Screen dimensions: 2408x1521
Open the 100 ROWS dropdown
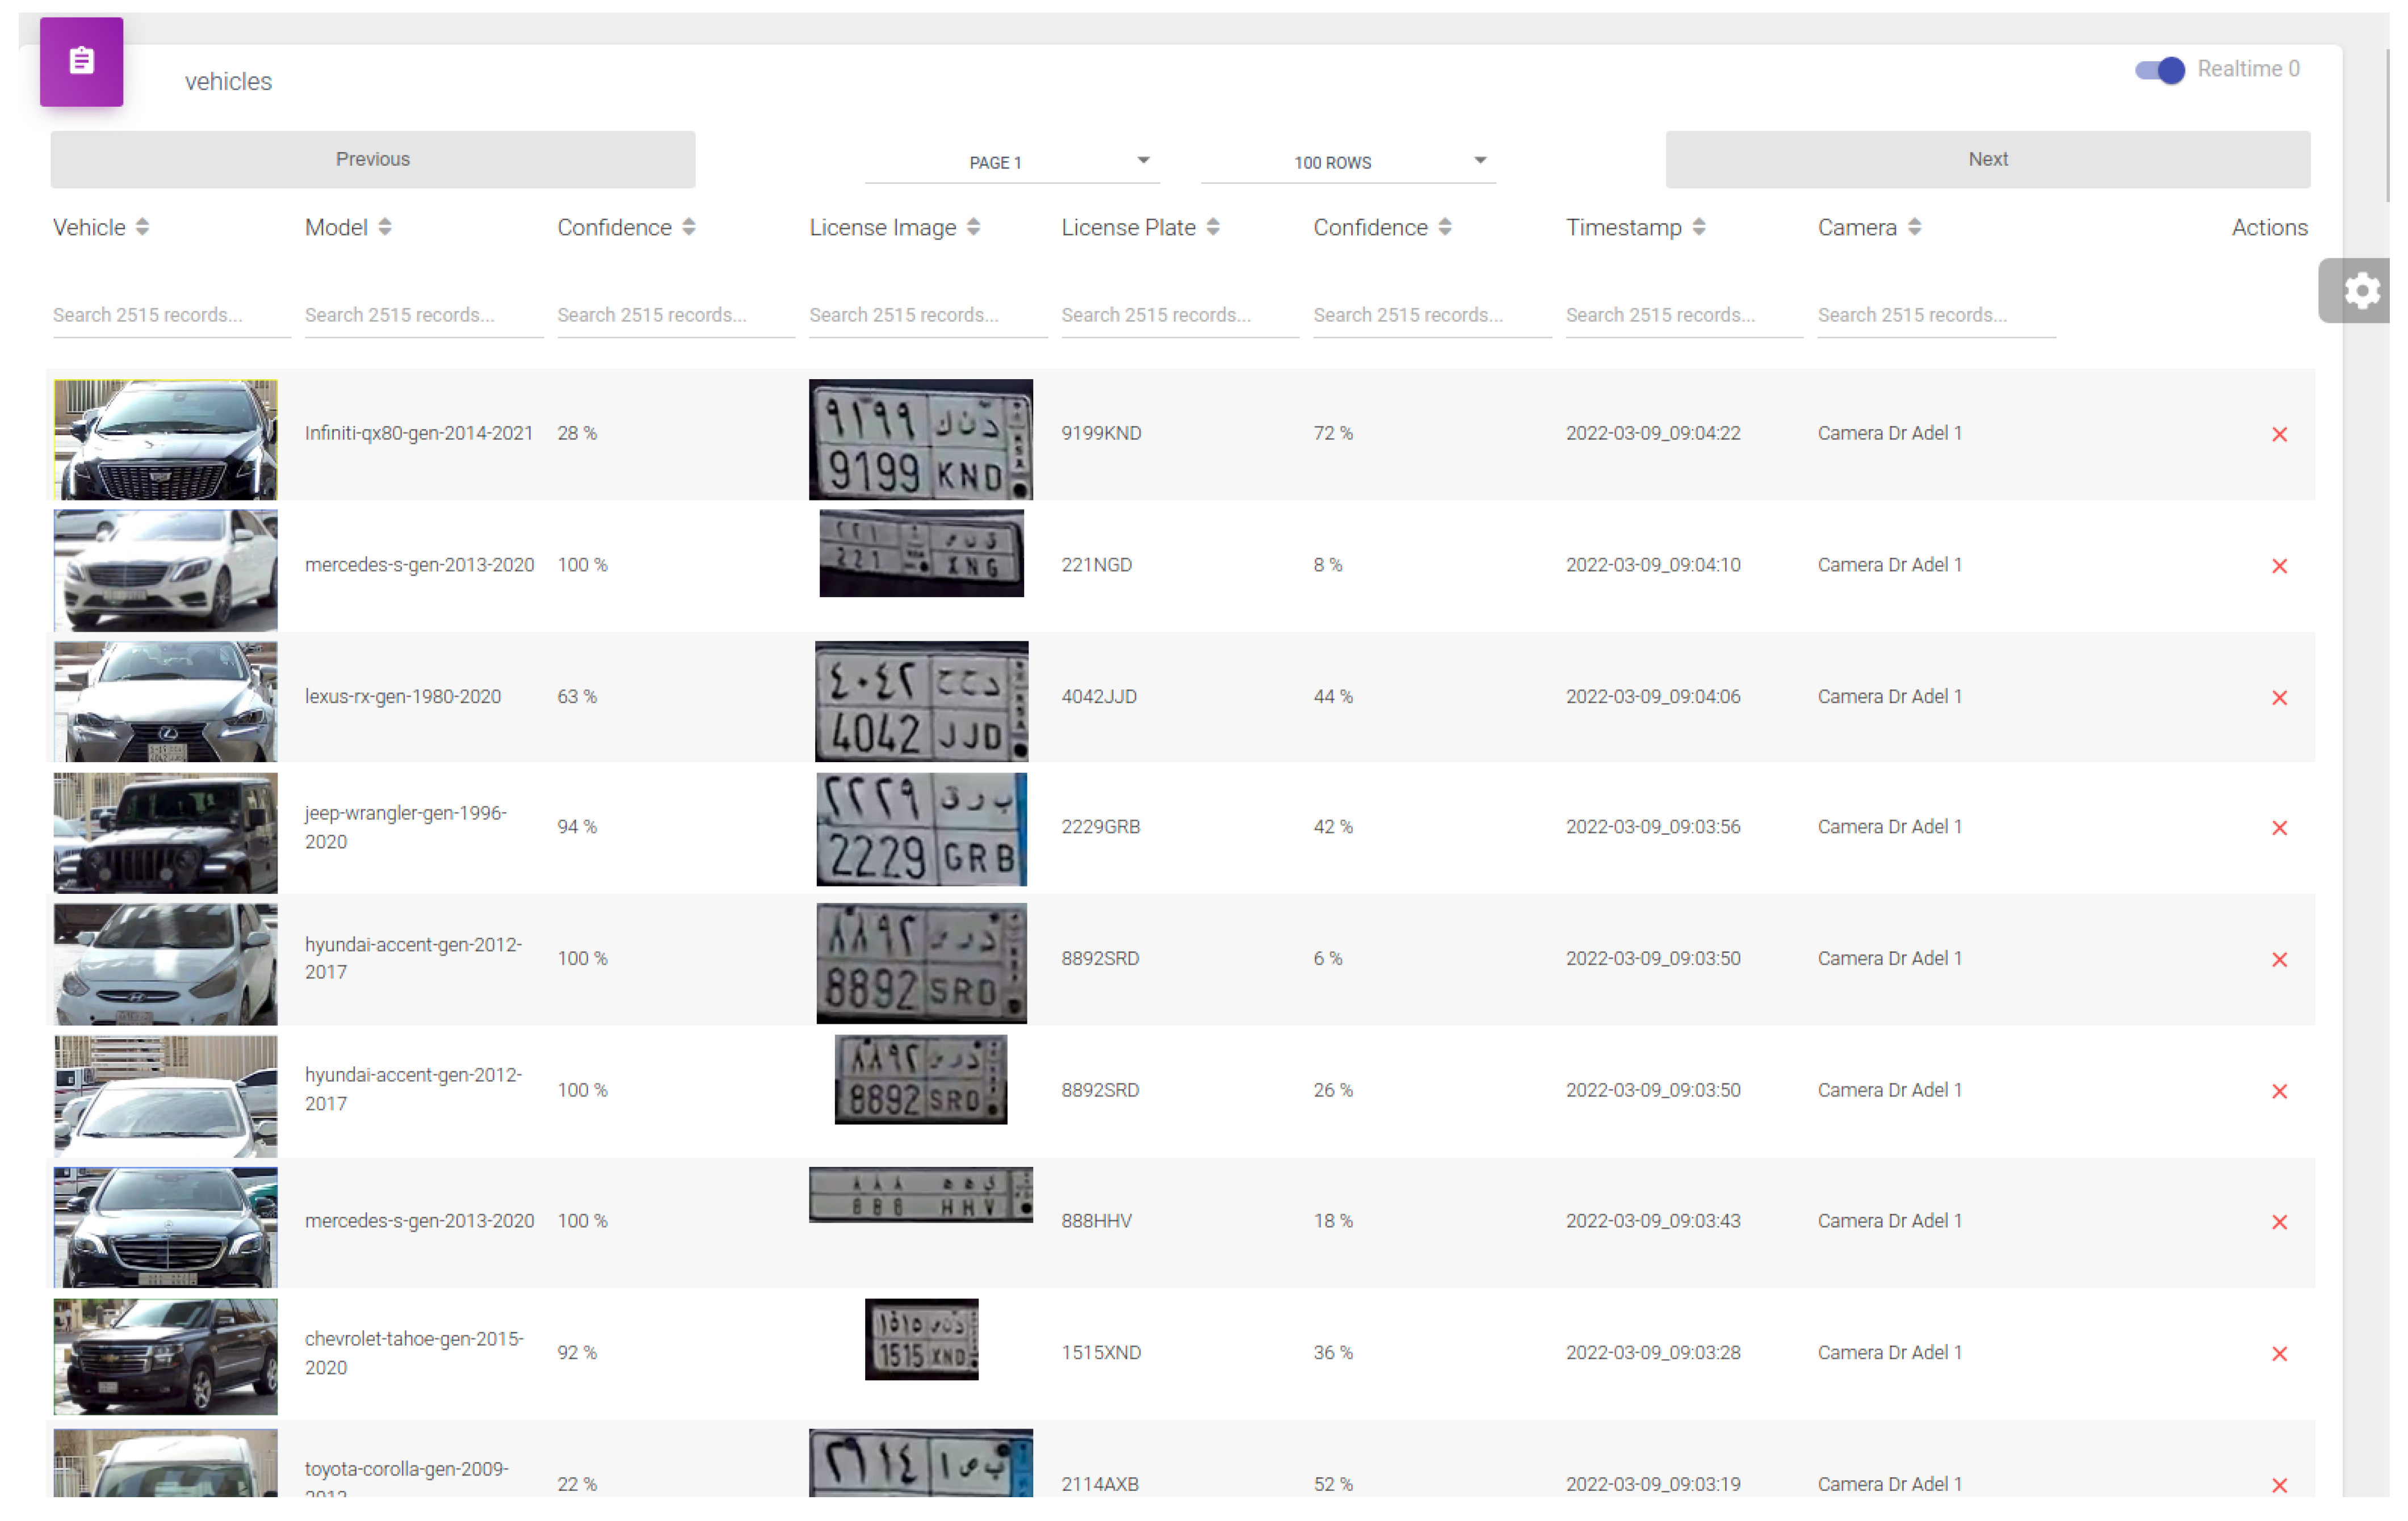click(1347, 162)
